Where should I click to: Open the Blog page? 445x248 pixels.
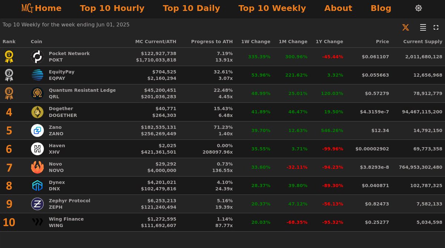[381, 8]
